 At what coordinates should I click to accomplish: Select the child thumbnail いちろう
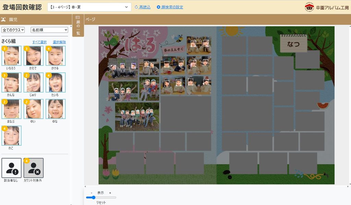coord(11,56)
